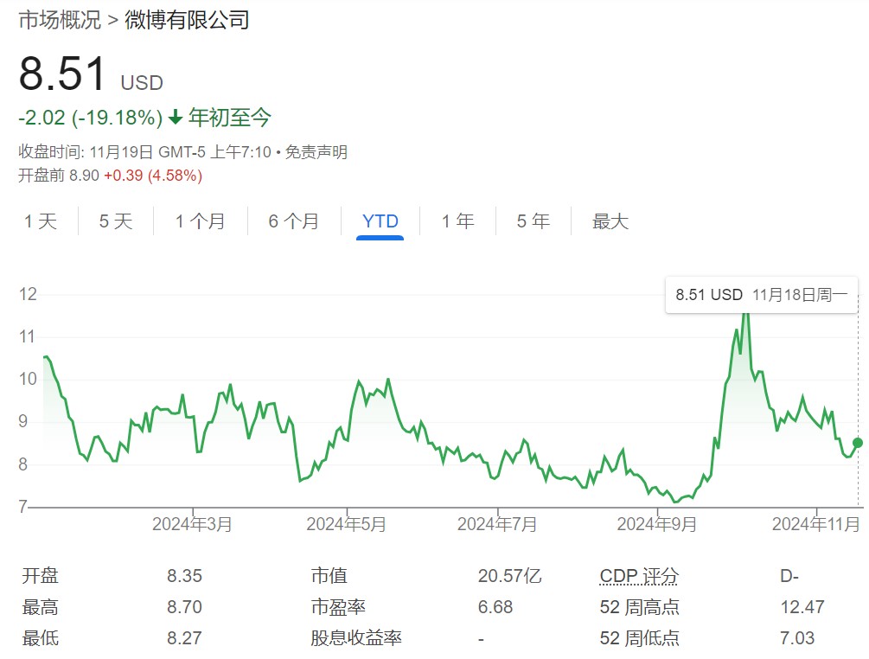This screenshot has width=869, height=659.
Task: Click the 52 周高点 value 12.47
Action: pyautogui.click(x=802, y=607)
